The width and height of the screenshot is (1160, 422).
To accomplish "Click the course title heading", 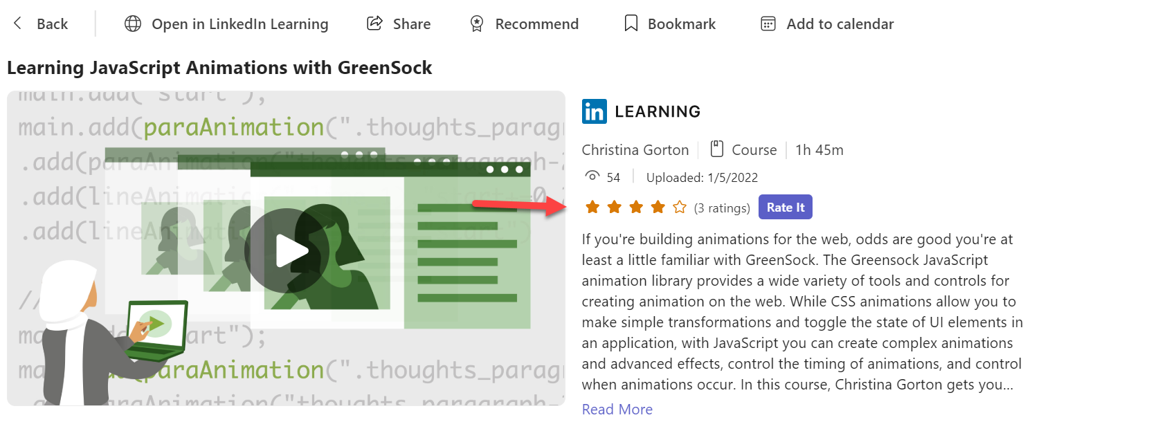I will [219, 67].
